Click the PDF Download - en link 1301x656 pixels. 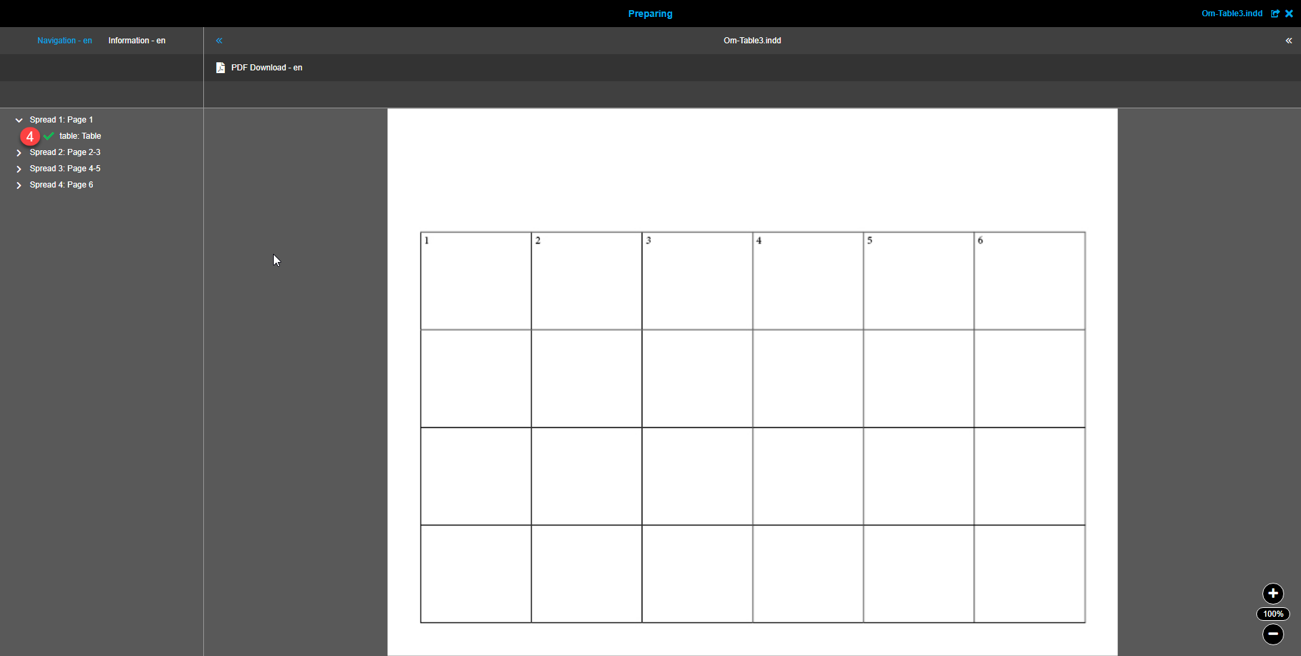pyautogui.click(x=266, y=68)
